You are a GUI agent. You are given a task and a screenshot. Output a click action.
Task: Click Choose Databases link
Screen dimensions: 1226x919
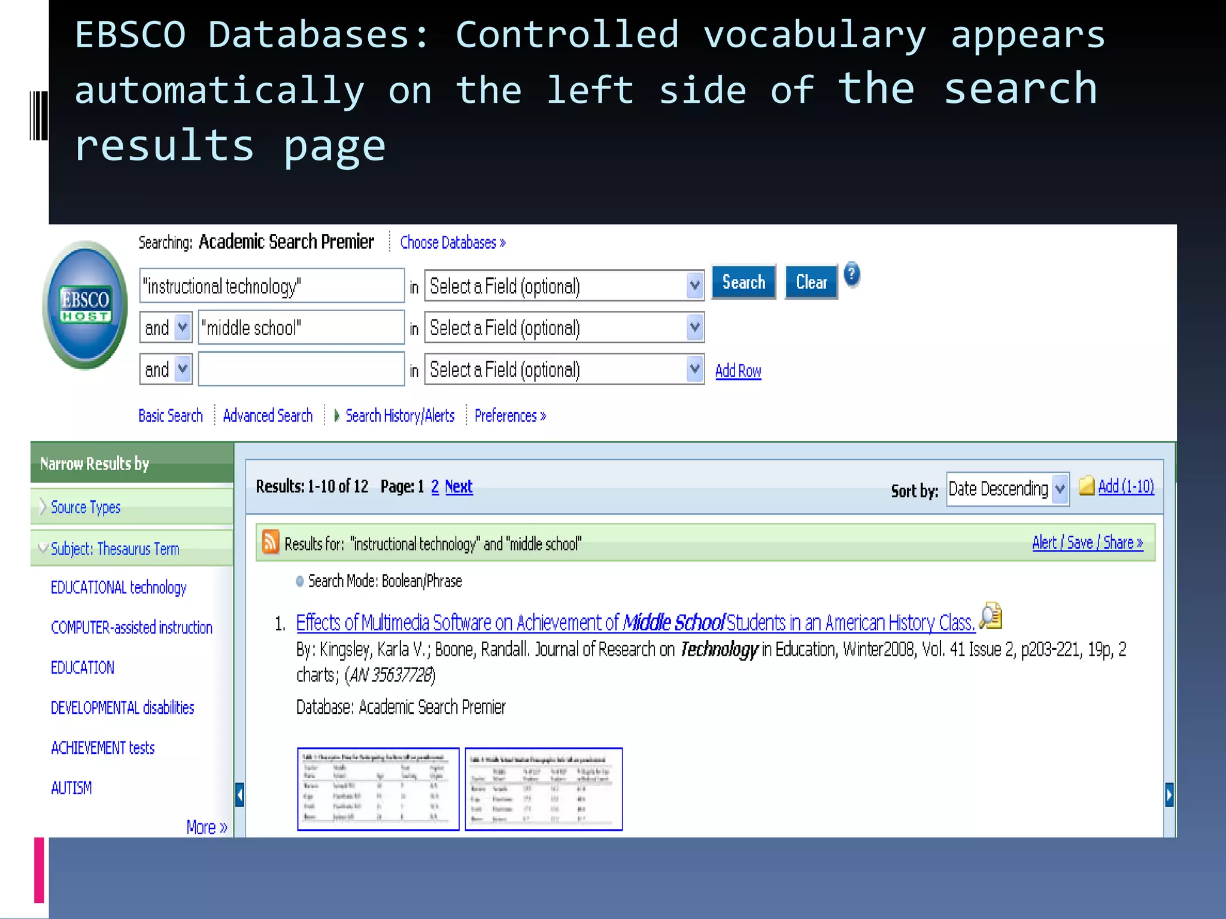(453, 243)
